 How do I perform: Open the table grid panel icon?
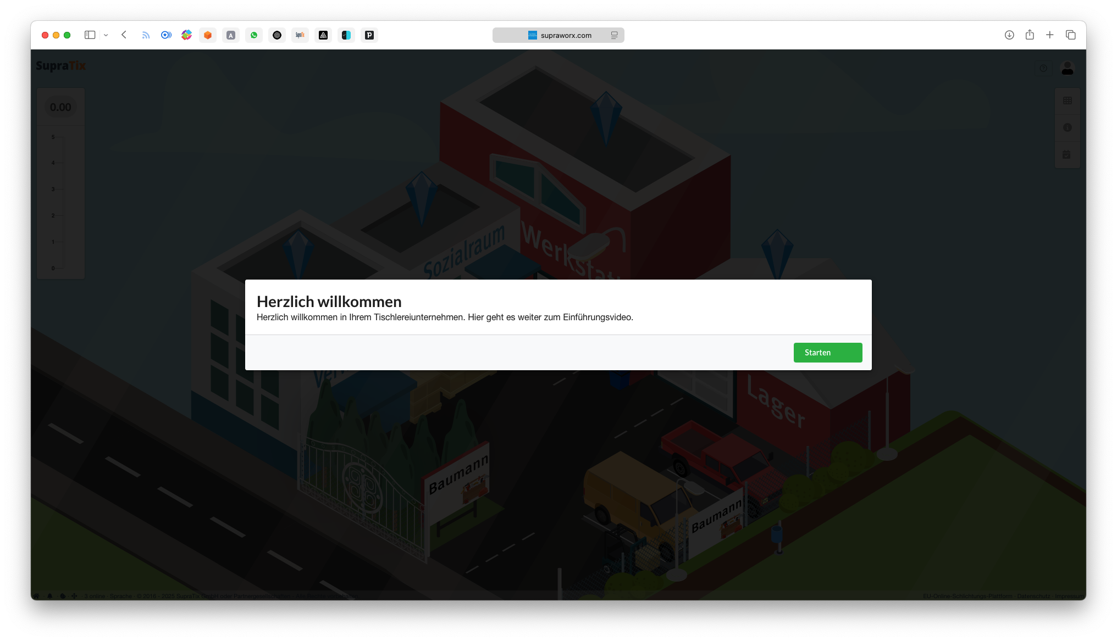coord(1068,101)
